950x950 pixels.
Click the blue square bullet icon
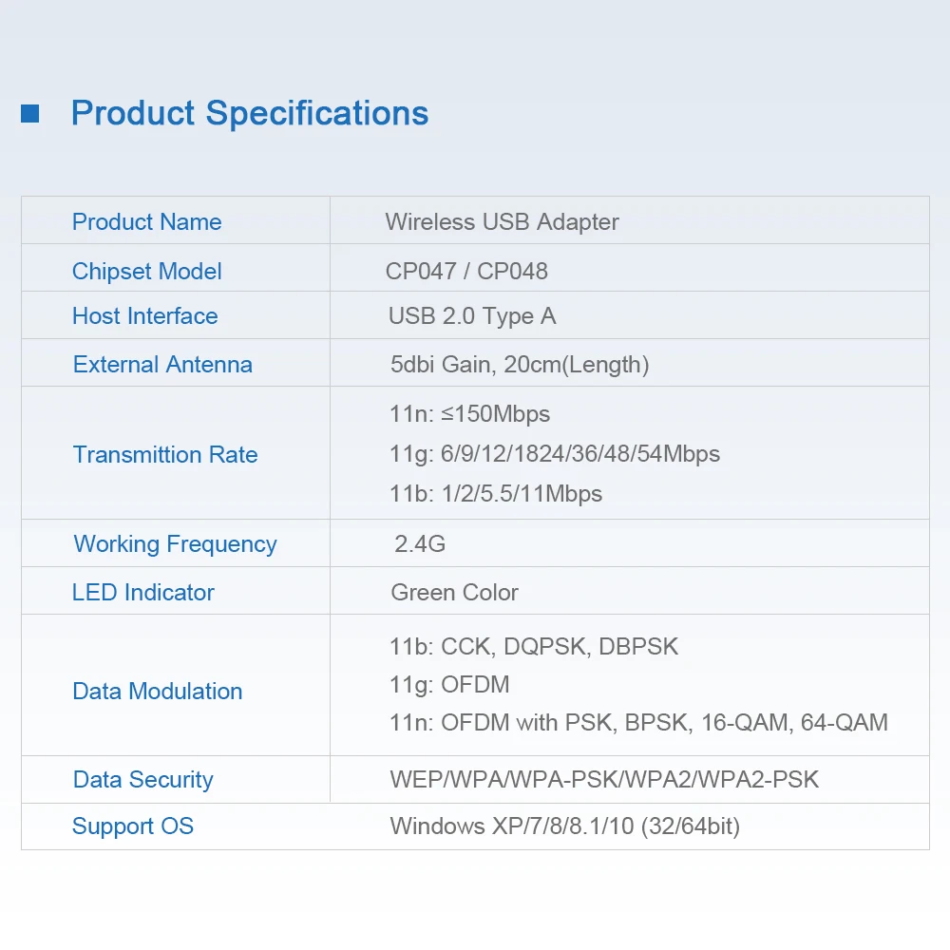coord(29,113)
